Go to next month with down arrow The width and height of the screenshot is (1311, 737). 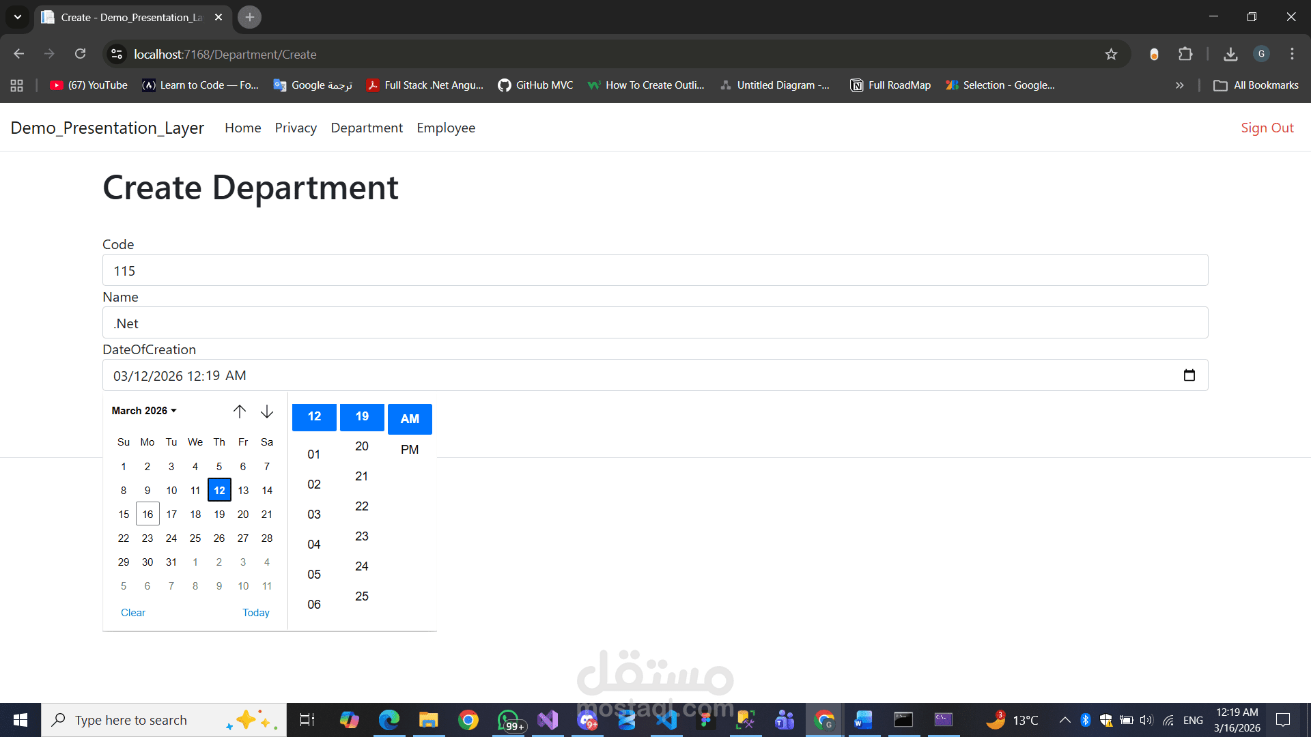267,411
